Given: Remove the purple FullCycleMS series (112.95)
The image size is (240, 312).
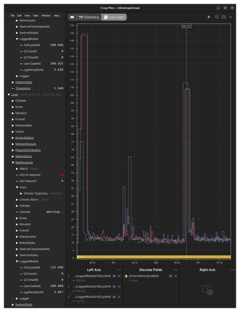Looking at the screenshot, I should [x=119, y=297].
